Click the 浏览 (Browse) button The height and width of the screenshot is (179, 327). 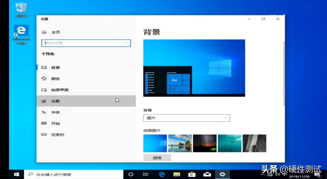[157, 157]
